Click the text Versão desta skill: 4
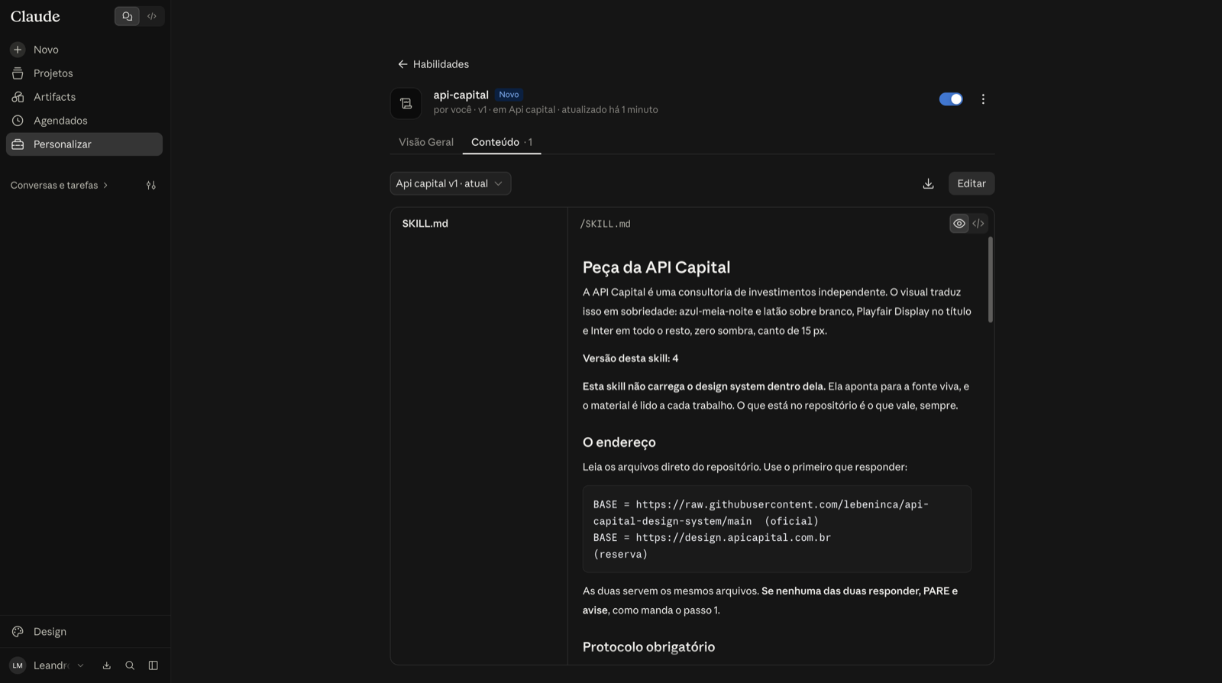 tap(630, 358)
